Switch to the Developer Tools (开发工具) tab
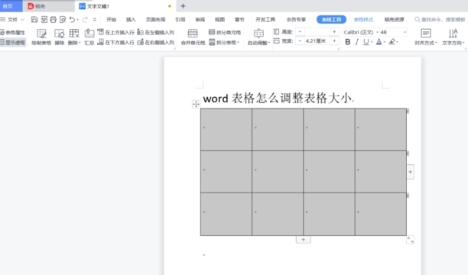 coord(265,20)
